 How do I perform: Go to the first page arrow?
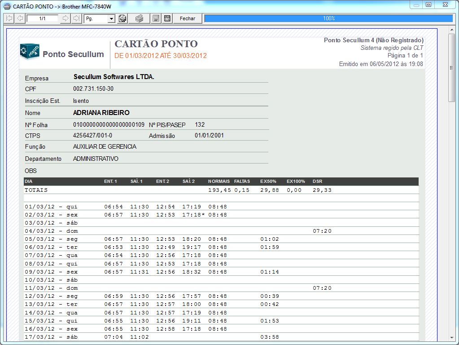click(9, 18)
